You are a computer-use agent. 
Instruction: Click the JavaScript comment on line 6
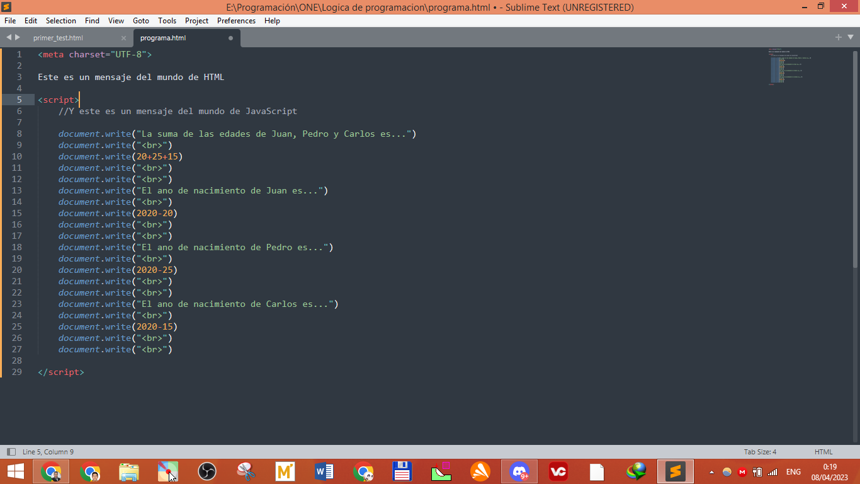tap(178, 111)
